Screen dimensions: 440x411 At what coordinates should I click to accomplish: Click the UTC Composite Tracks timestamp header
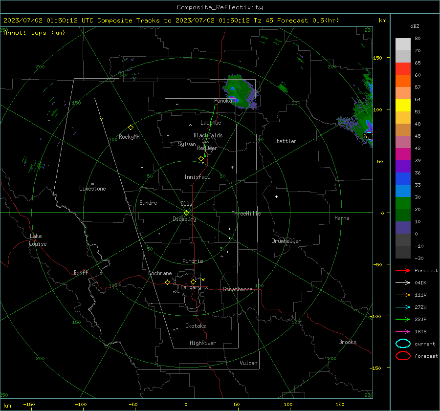171,21
